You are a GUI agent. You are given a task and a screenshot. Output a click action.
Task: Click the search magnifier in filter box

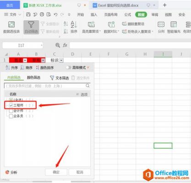click(87, 86)
